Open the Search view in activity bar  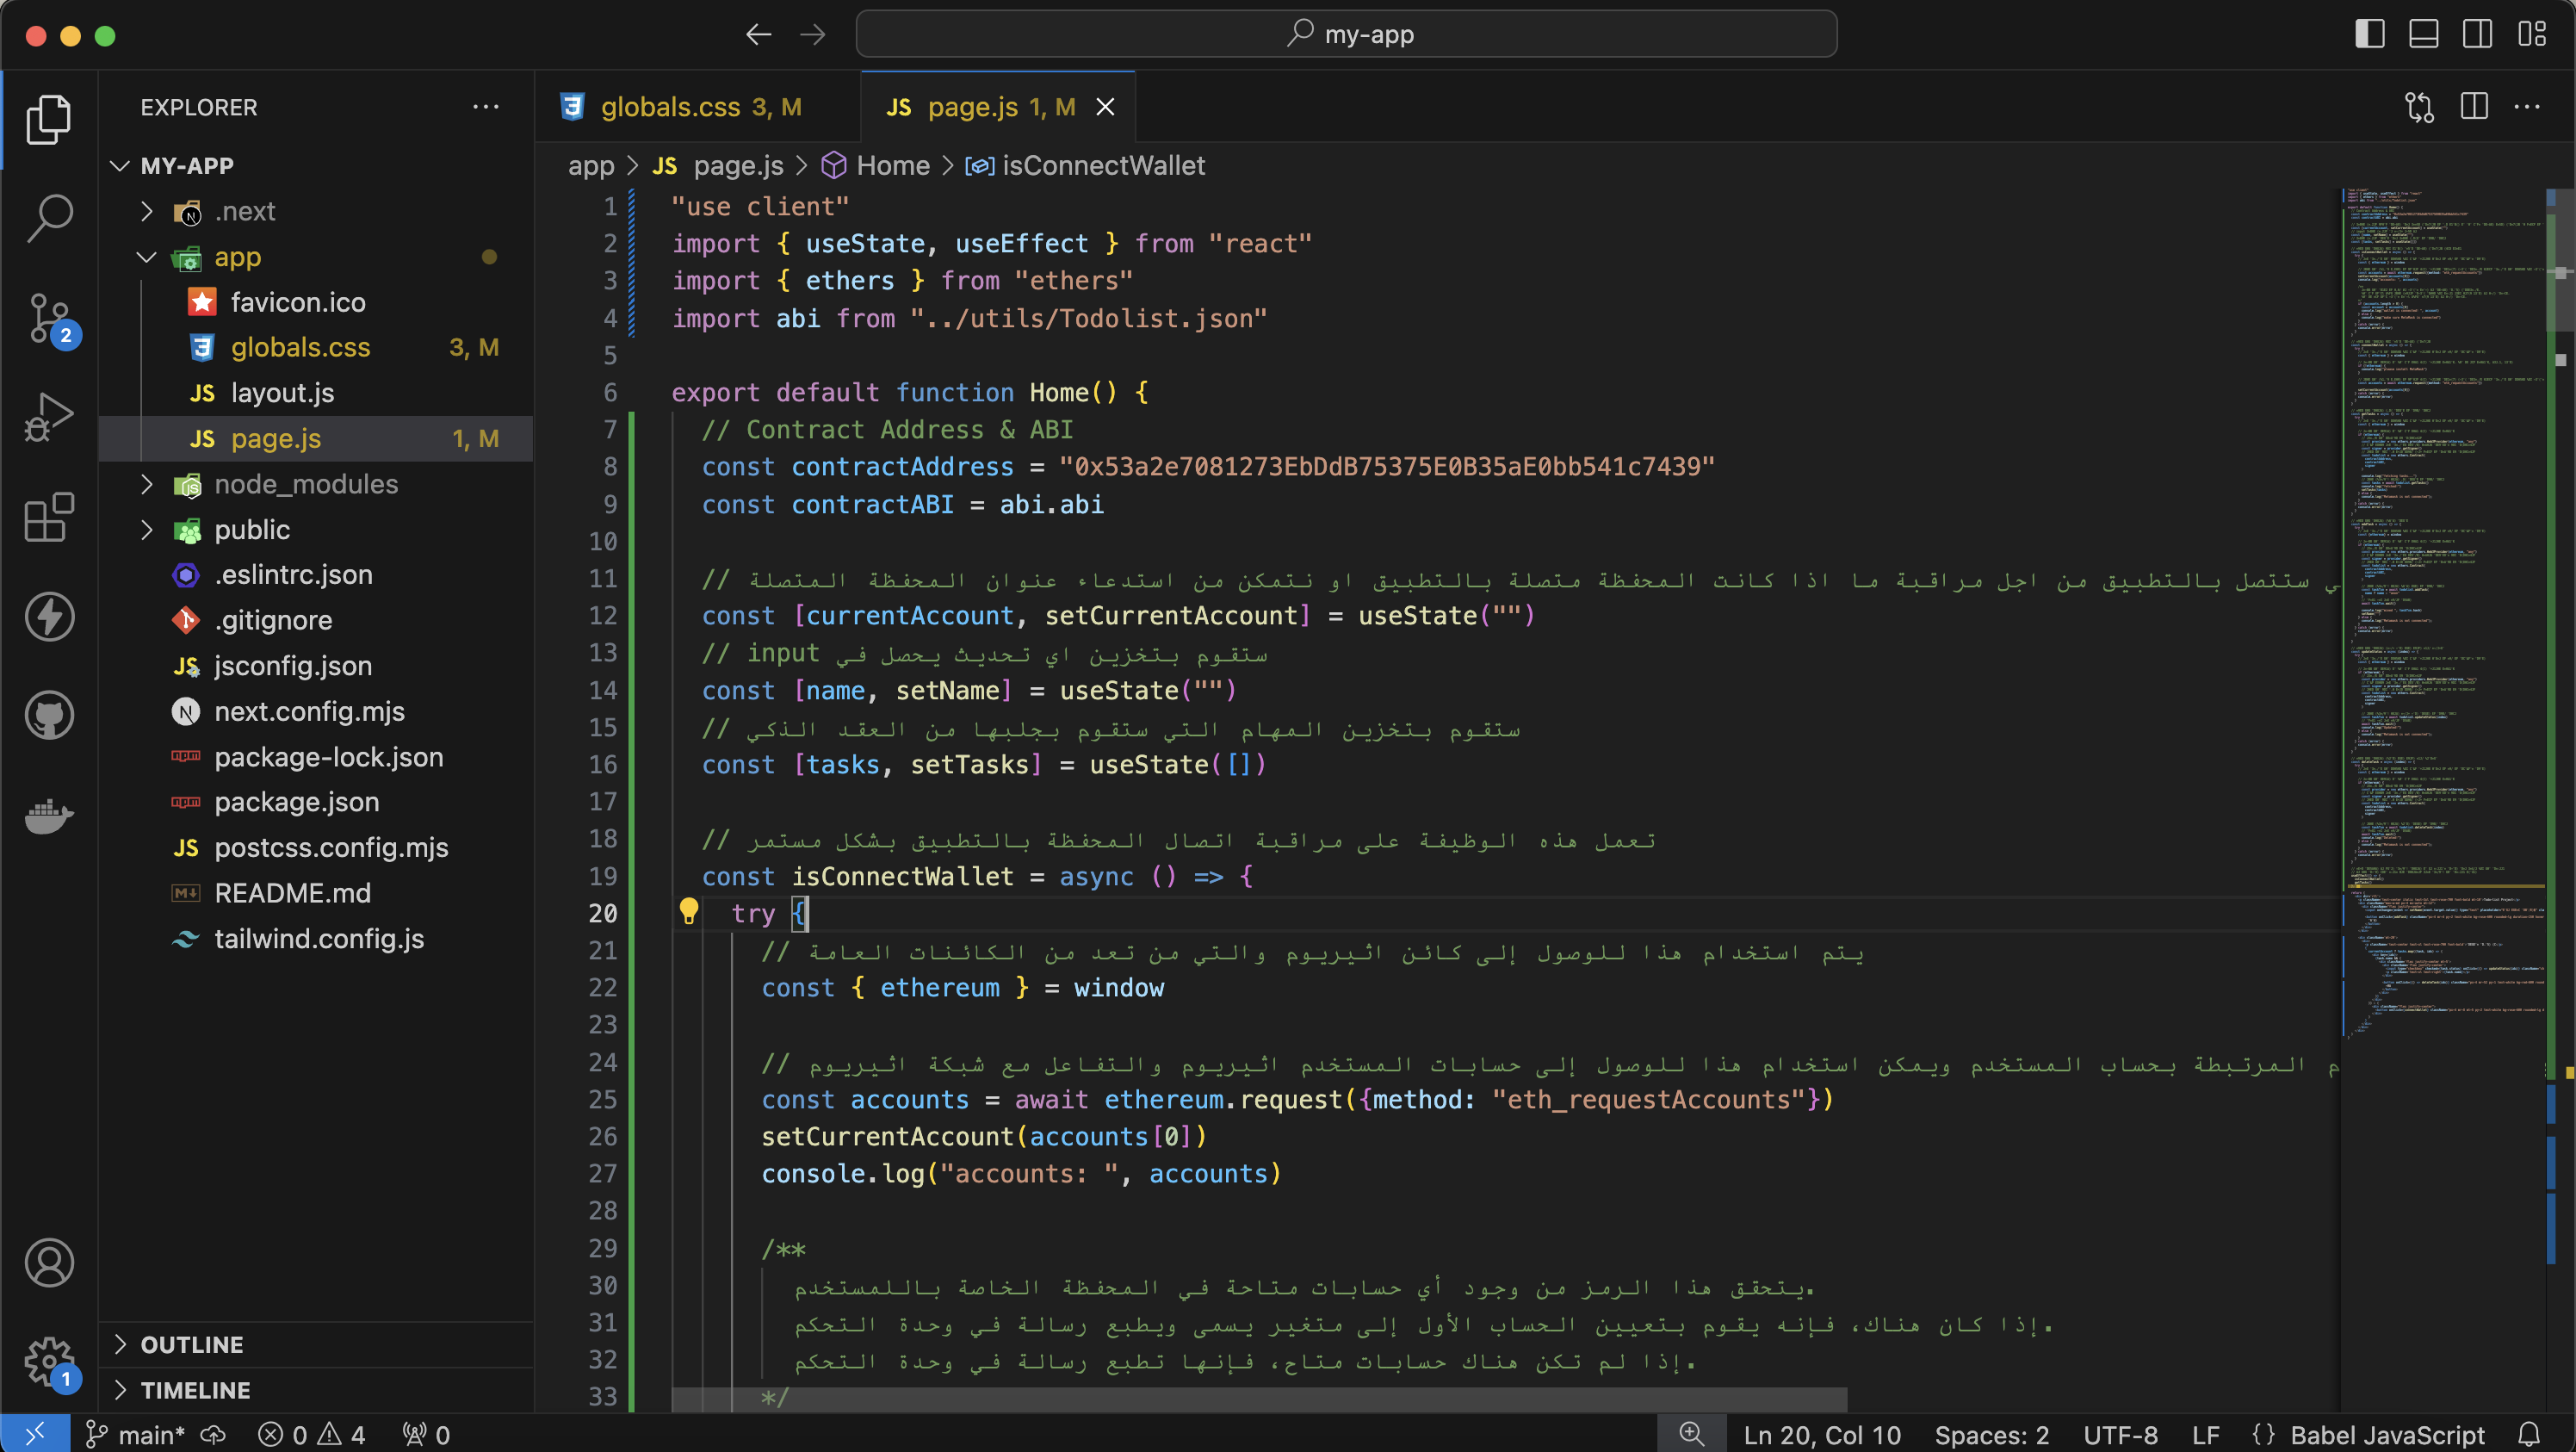pos(48,217)
